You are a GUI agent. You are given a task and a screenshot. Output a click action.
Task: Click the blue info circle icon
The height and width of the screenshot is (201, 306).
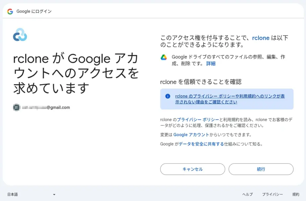click(168, 96)
